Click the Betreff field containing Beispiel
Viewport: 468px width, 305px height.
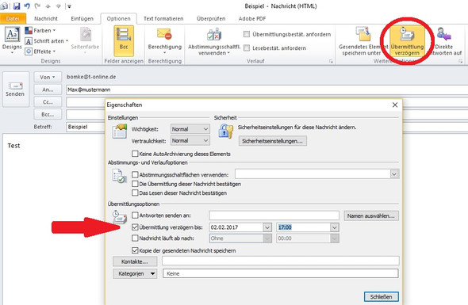coord(86,127)
